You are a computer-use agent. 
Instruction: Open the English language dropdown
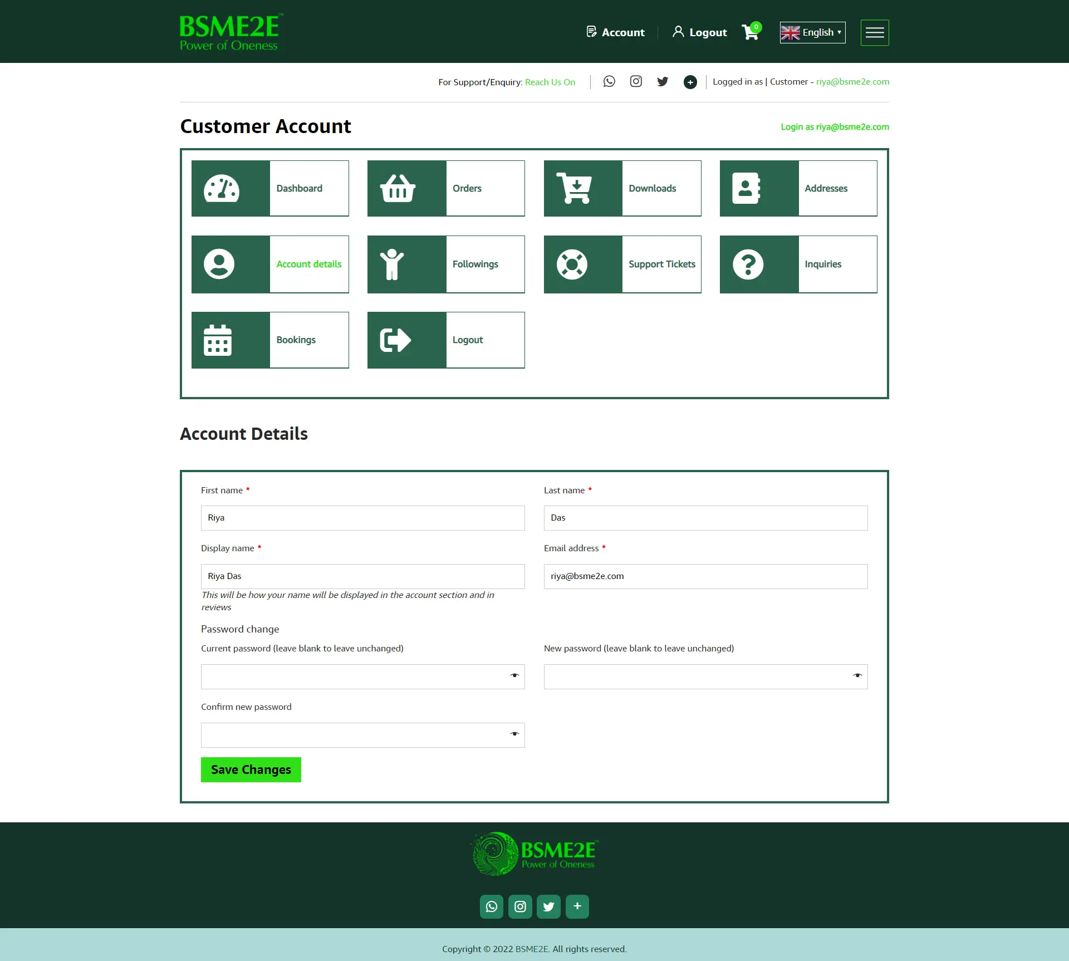[x=812, y=32]
